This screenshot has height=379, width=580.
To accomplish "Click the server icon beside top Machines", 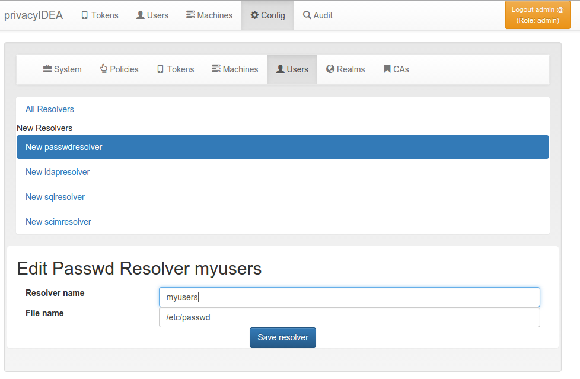I will (x=190, y=15).
